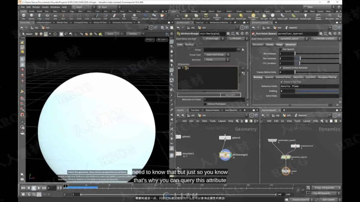Switch to the Bindings tab
Viewport: 360px width, 202px height.
click(190, 44)
